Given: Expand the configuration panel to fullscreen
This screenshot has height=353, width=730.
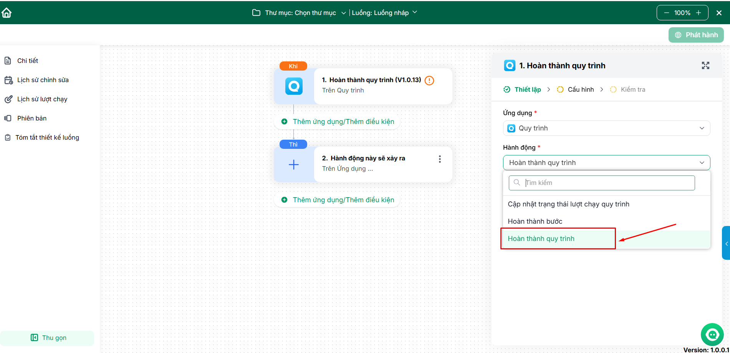Looking at the screenshot, I should (705, 66).
